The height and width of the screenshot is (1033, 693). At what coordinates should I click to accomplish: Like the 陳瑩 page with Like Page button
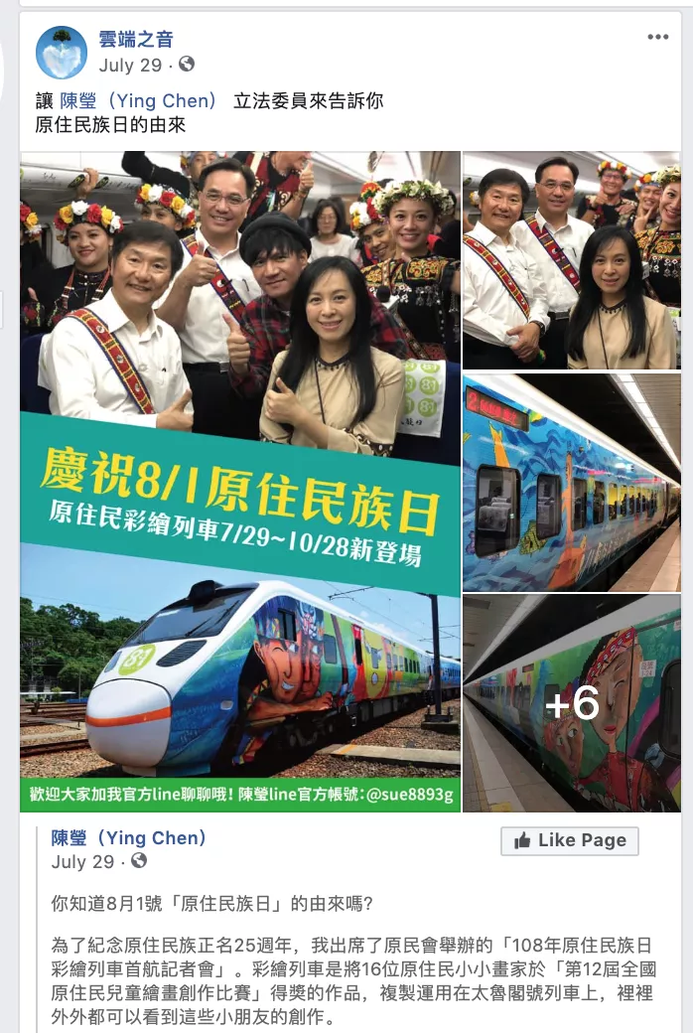pos(569,840)
